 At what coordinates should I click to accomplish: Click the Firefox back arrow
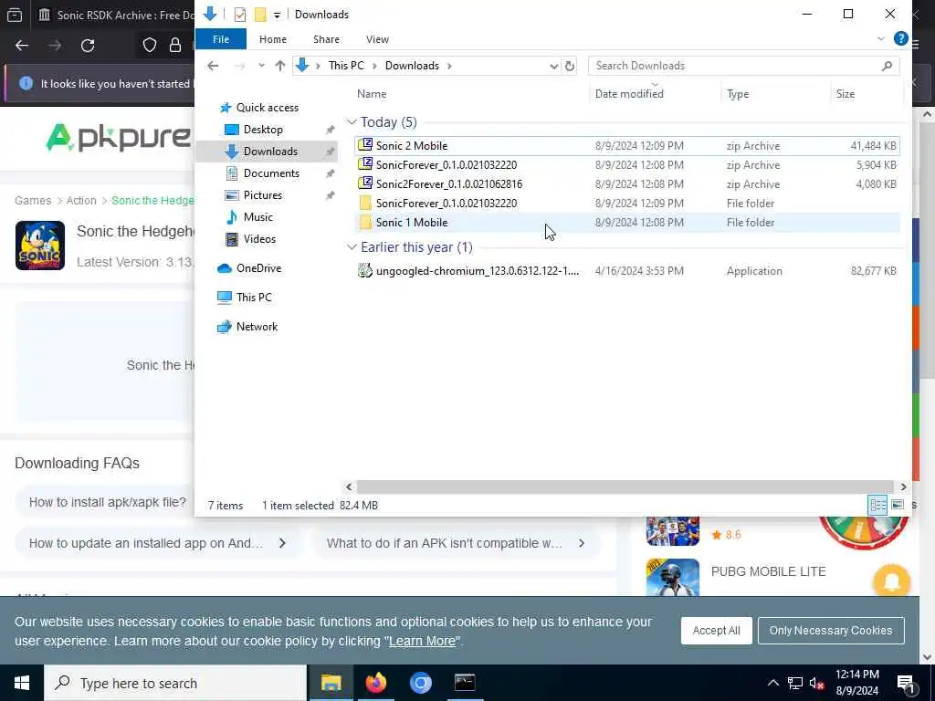(22, 46)
